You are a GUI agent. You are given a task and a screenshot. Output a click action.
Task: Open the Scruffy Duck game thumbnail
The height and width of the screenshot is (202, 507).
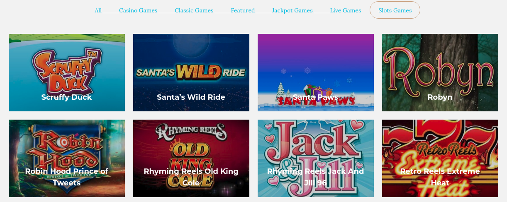[67, 72]
